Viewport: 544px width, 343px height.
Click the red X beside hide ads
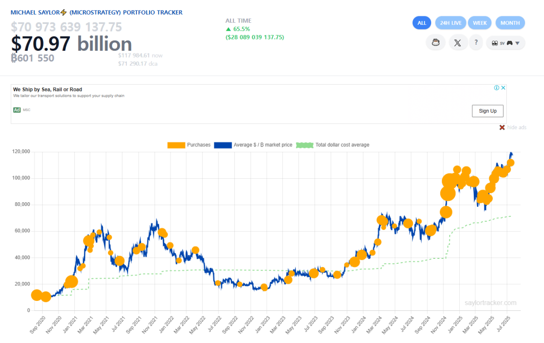pos(502,128)
